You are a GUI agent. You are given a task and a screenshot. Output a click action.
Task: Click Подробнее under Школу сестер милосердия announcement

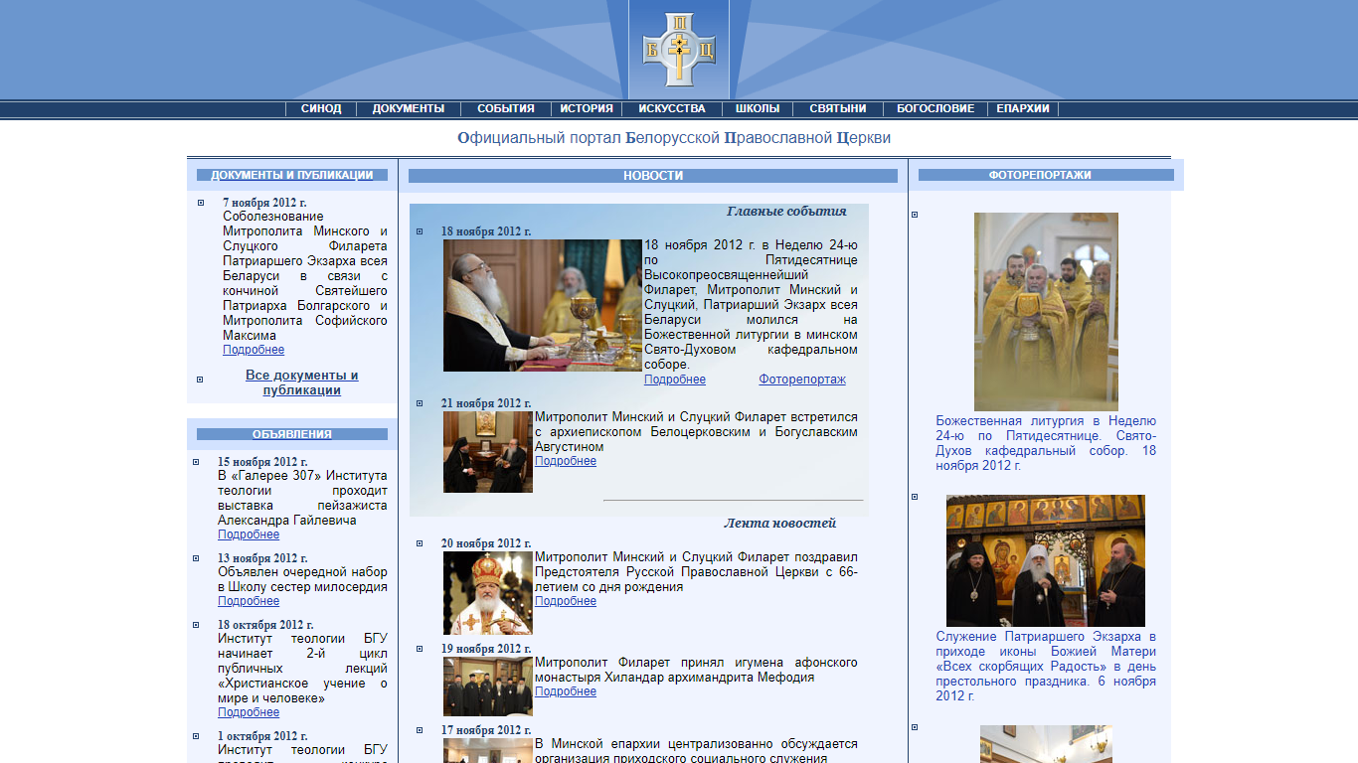(x=249, y=601)
